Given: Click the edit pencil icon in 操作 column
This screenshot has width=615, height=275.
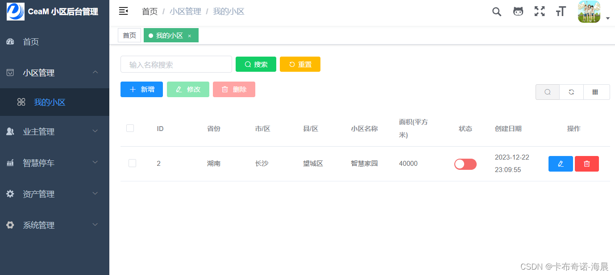Looking at the screenshot, I should pos(561,164).
